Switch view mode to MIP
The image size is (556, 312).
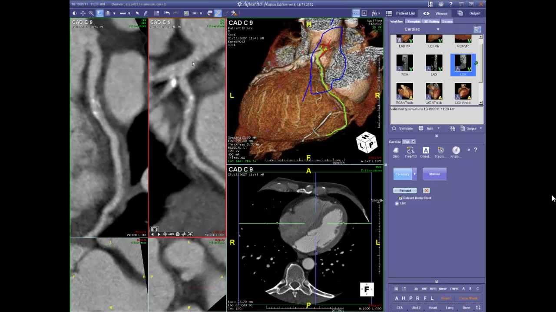tap(425, 289)
